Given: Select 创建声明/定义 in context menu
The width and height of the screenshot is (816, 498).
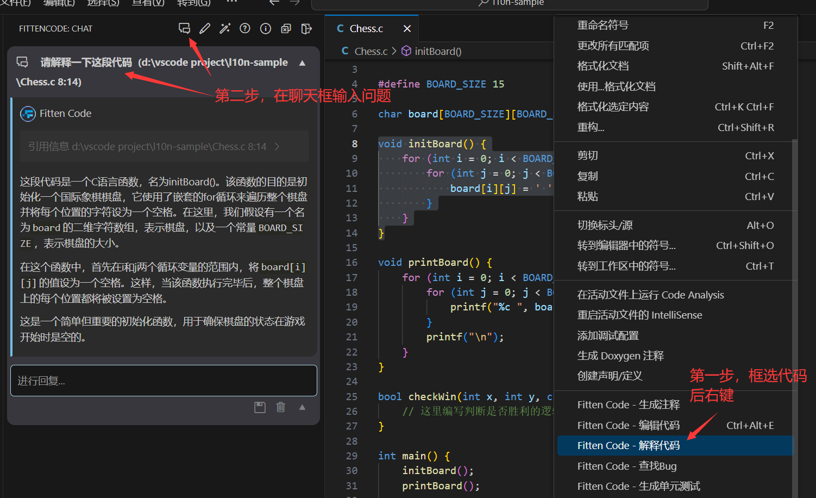Looking at the screenshot, I should [675, 376].
